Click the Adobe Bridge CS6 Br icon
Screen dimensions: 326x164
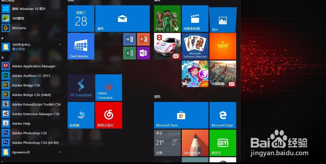click(6, 85)
